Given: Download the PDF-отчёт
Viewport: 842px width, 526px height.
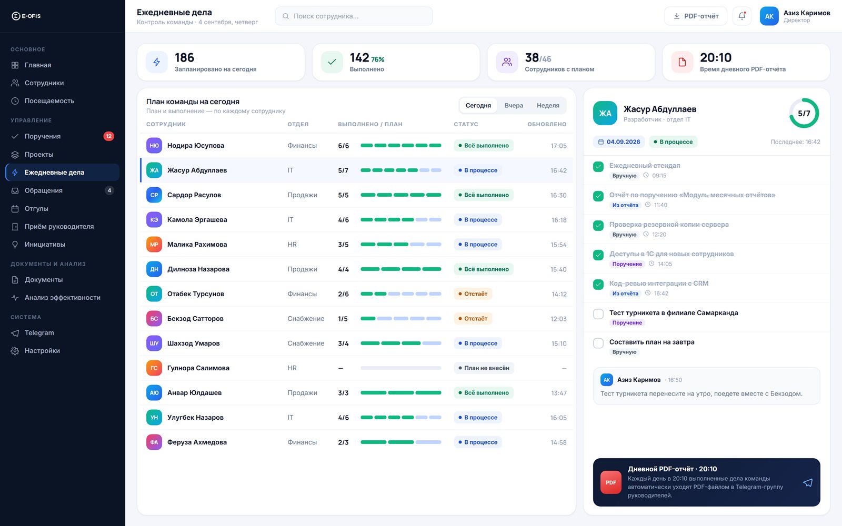Looking at the screenshot, I should click(x=696, y=16).
